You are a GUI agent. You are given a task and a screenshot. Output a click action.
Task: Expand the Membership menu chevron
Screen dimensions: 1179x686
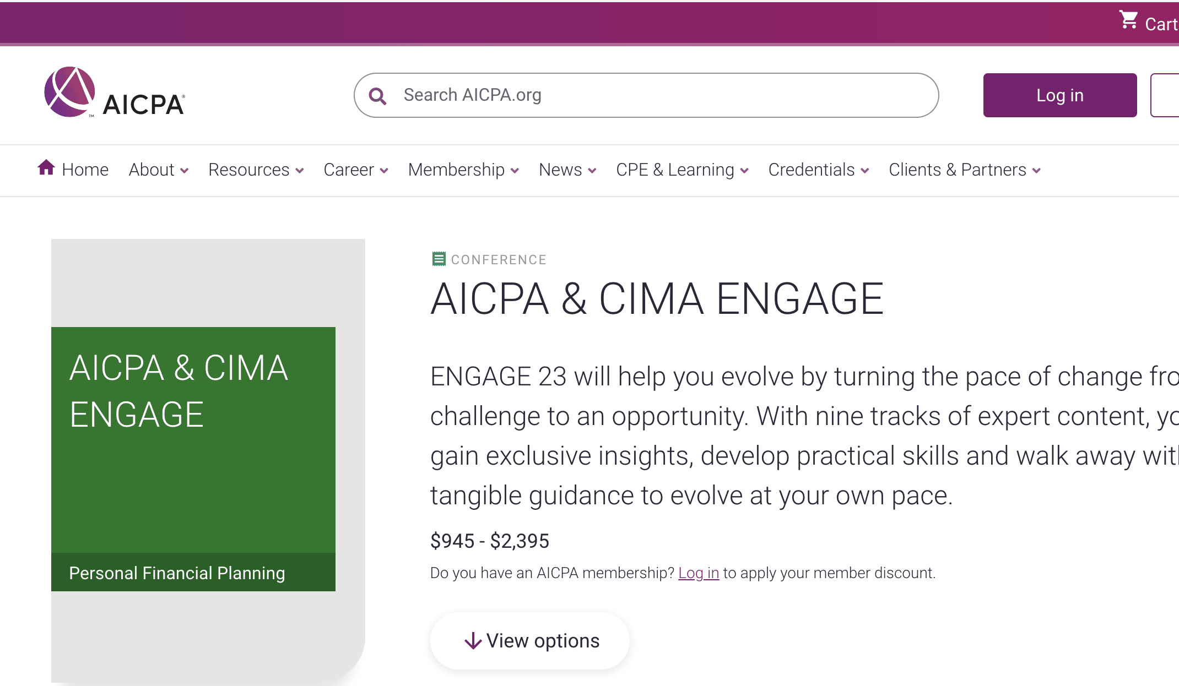[x=515, y=171]
